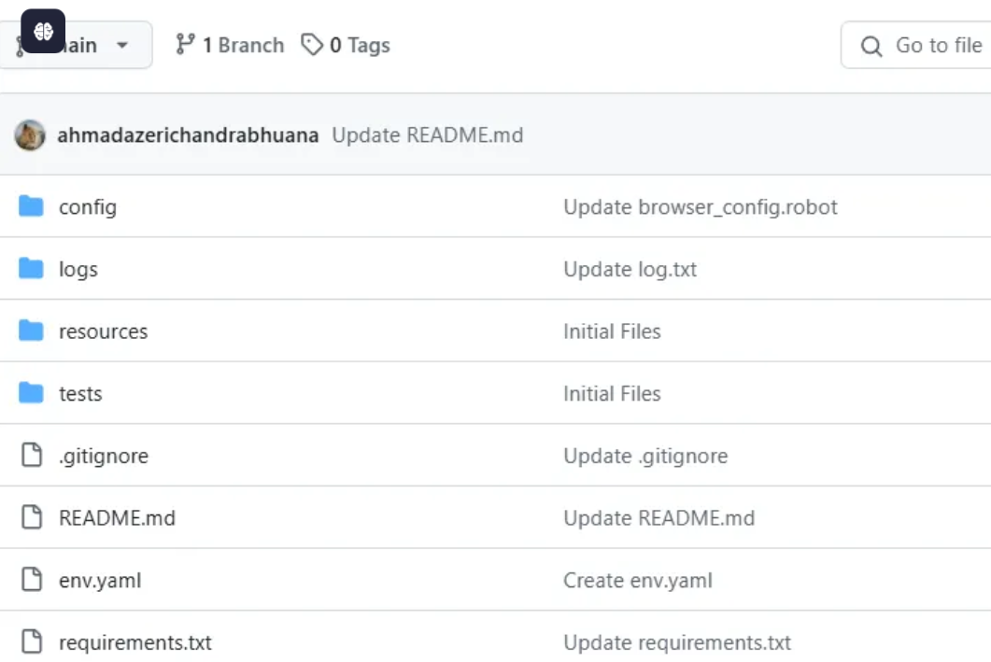Click the config folder icon
This screenshot has height=662, width=991.
[32, 206]
